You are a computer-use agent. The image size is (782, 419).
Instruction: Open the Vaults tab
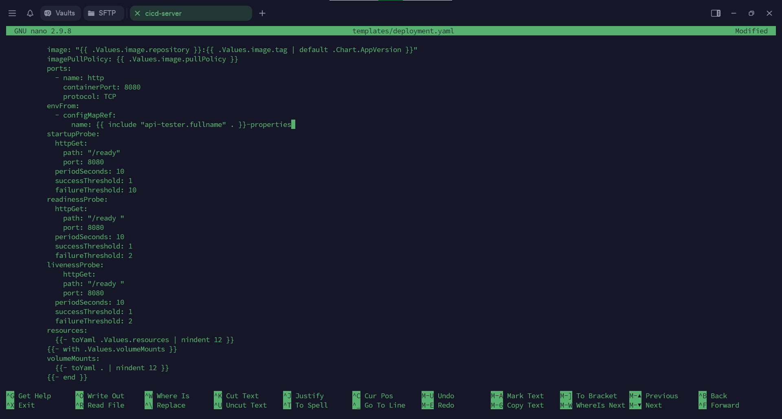[x=60, y=13]
